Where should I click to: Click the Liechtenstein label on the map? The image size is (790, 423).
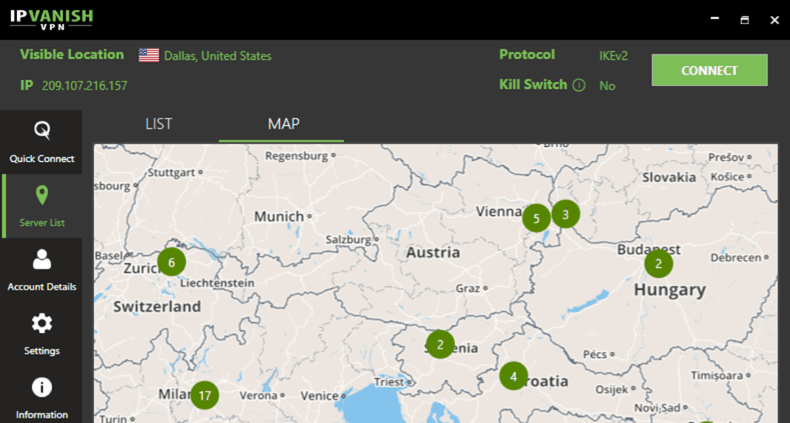click(217, 283)
